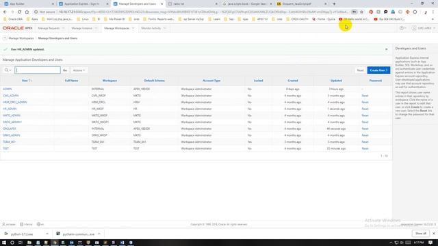Screen dimensions: 438x246
Task: Click the Create User button
Action: pos(378,70)
